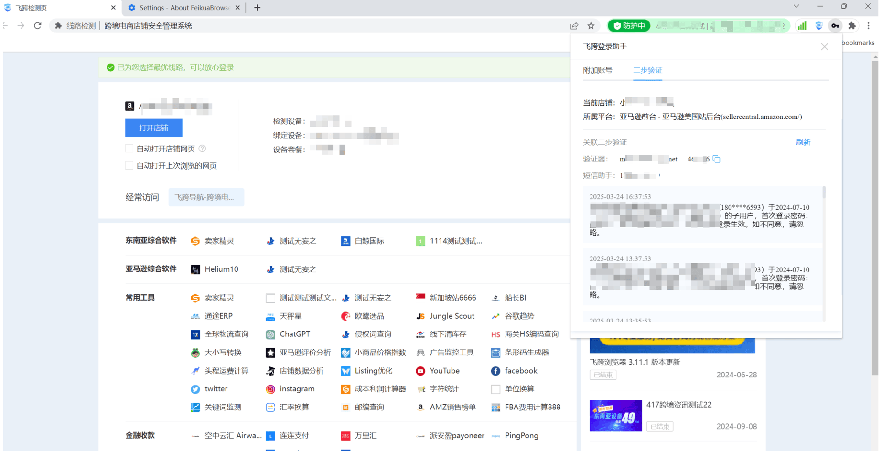Click the key icon in browser toolbar
Viewport: 882px width, 451px height.
835,26
